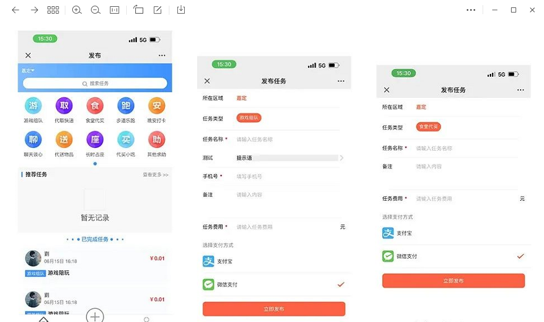The width and height of the screenshot is (544, 322).
Task: Click the zoom in magnifier icon
Action: click(x=77, y=10)
